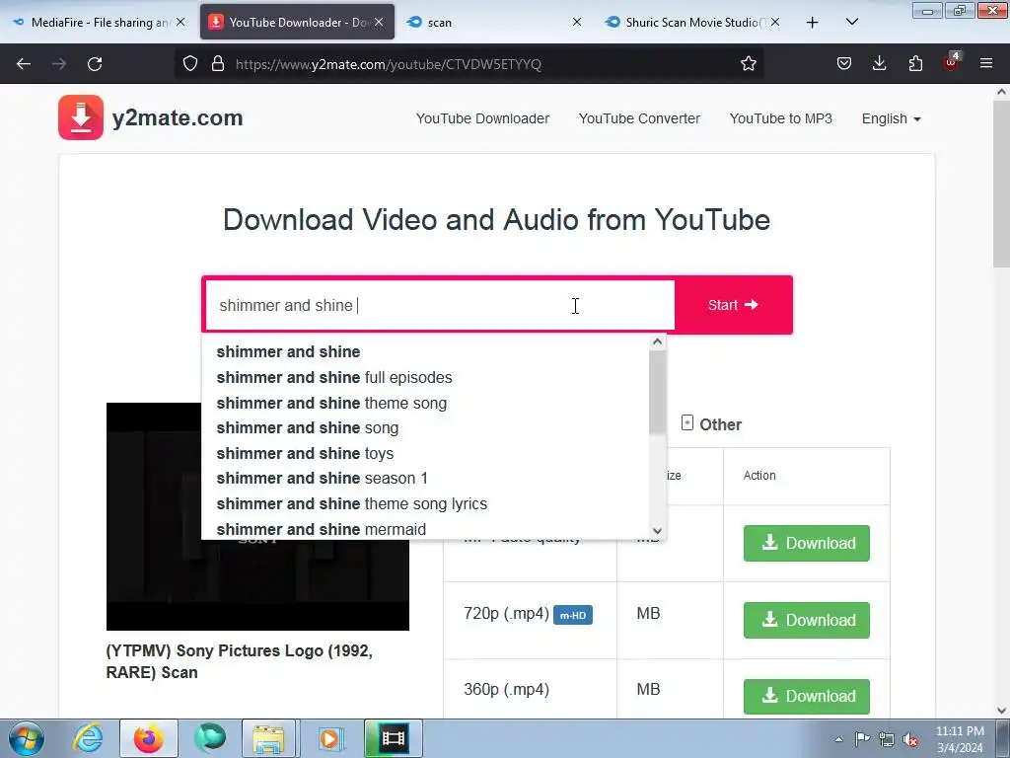The width and height of the screenshot is (1010, 758).
Task: Open Firefox from the taskbar
Action: pyautogui.click(x=149, y=738)
